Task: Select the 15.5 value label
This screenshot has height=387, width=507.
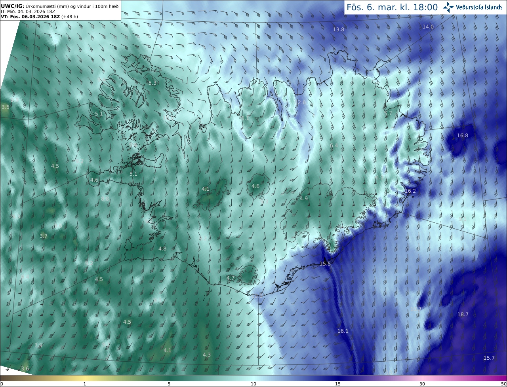Action: point(325,264)
